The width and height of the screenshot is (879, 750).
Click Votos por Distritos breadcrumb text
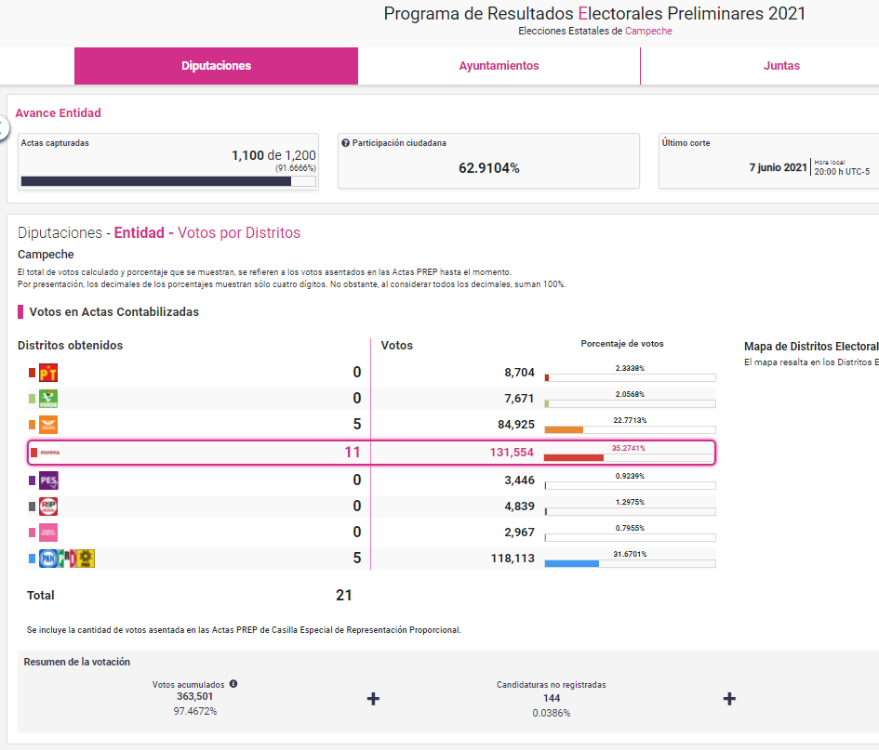click(239, 233)
